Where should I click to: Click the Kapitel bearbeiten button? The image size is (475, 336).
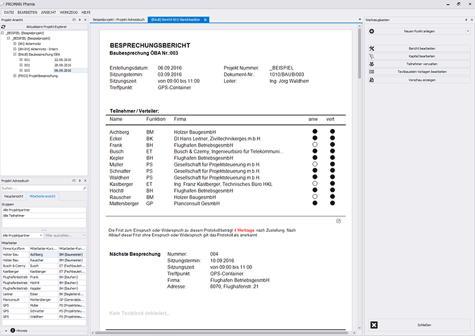pos(419,56)
